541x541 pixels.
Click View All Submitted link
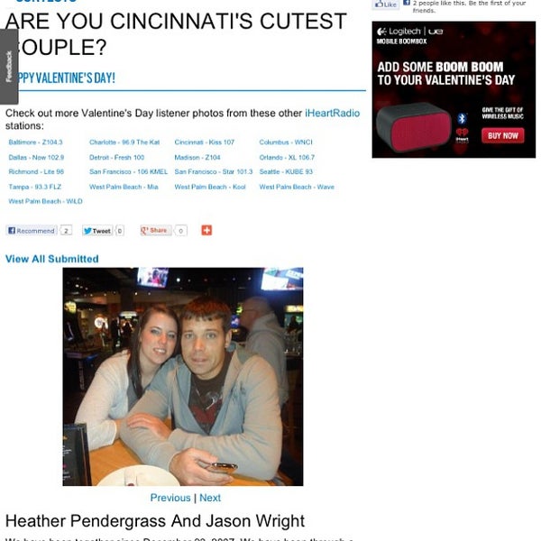52,259
